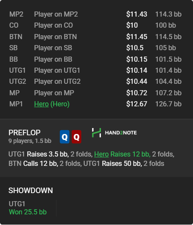Click the Won 25.5 bb result

tap(28, 212)
